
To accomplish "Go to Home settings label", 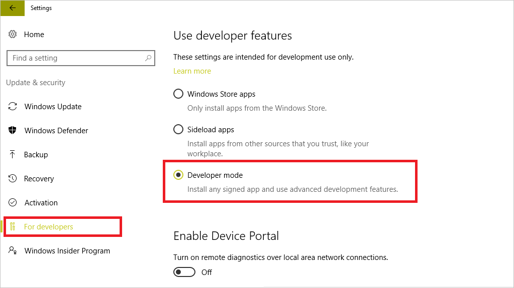I will 34,35.
